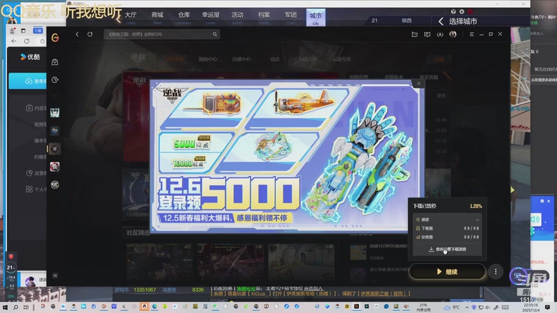The height and width of the screenshot is (313, 557).
Task: Go back using the launcher back arrow
Action: [77, 34]
